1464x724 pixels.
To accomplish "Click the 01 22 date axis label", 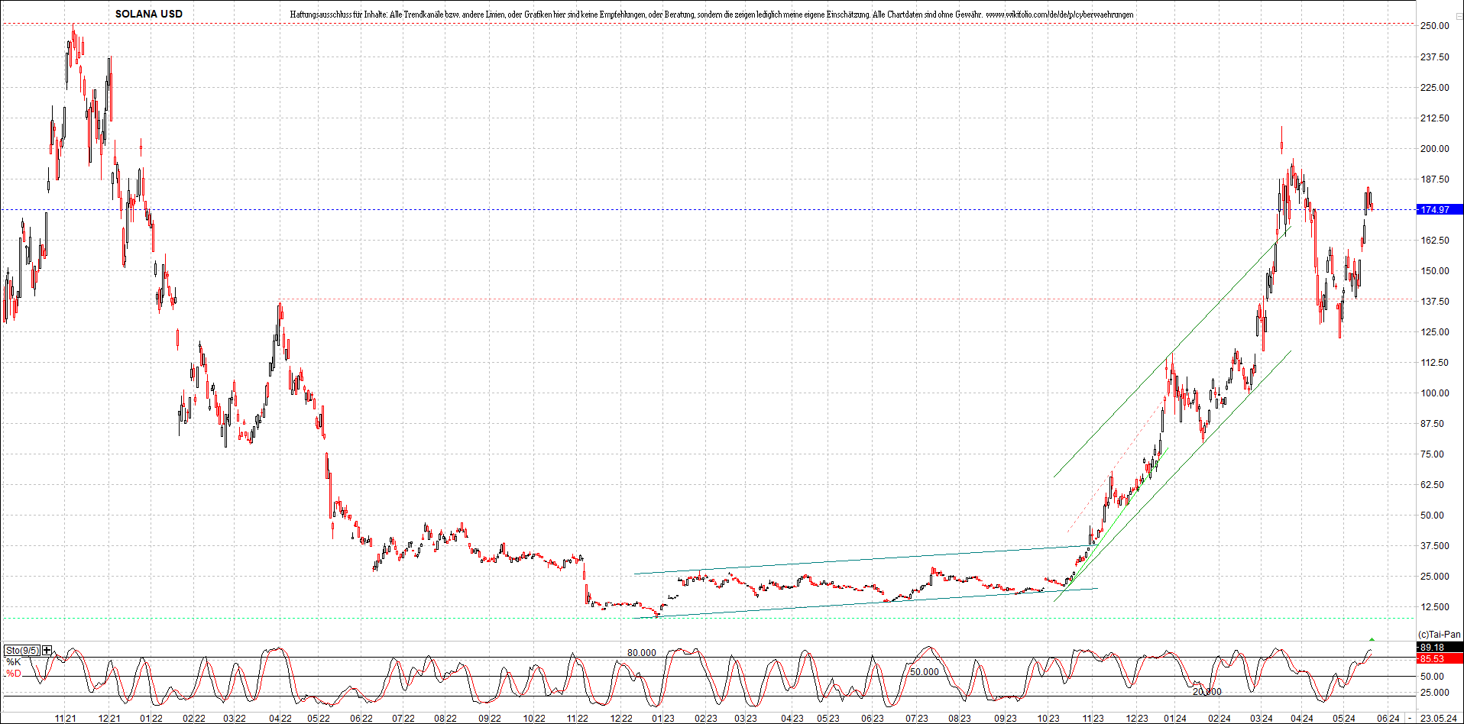I will point(151,719).
